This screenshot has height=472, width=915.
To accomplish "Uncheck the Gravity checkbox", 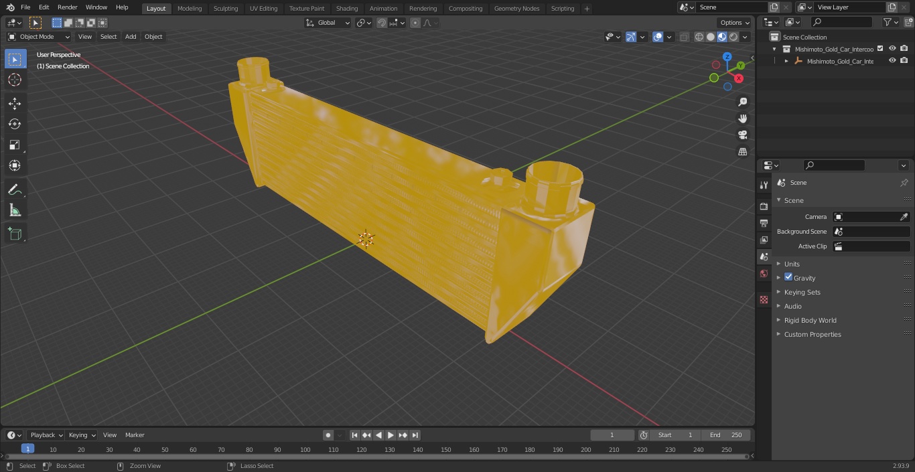I will pyautogui.click(x=788, y=277).
